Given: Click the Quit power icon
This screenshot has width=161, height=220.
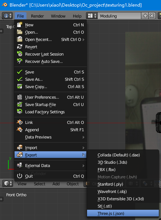Looking at the screenshot, I should coord(20,176).
